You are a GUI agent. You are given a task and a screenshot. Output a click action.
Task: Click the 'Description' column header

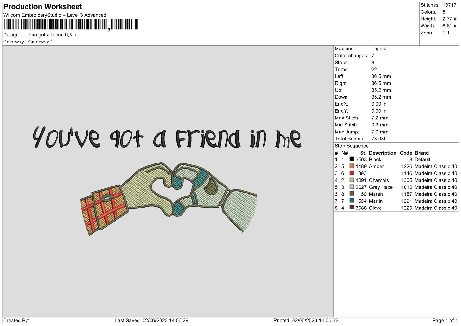(383, 153)
